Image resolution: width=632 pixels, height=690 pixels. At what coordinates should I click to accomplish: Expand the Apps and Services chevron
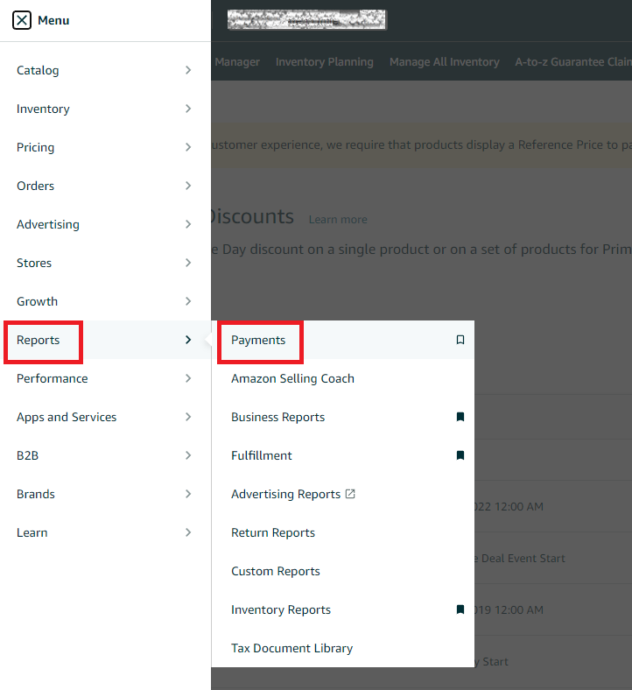[188, 417]
